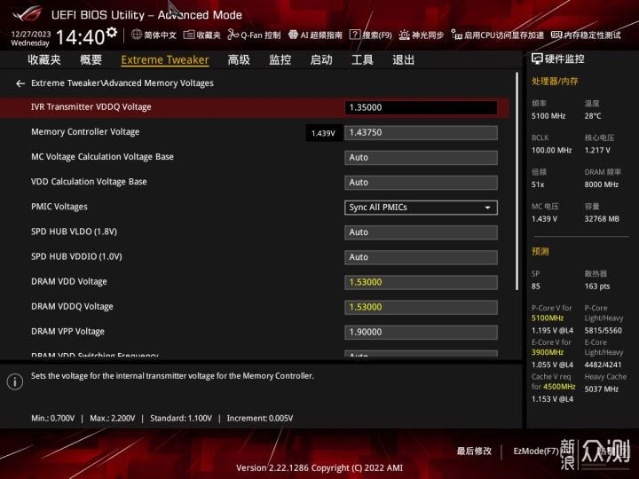Open 神光同步 Aura sync settings

coord(422,35)
